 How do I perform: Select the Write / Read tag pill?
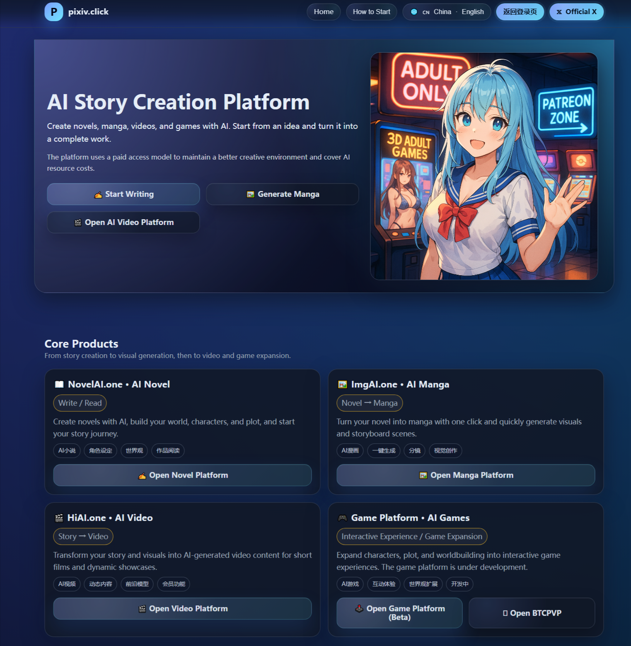pyautogui.click(x=80, y=403)
